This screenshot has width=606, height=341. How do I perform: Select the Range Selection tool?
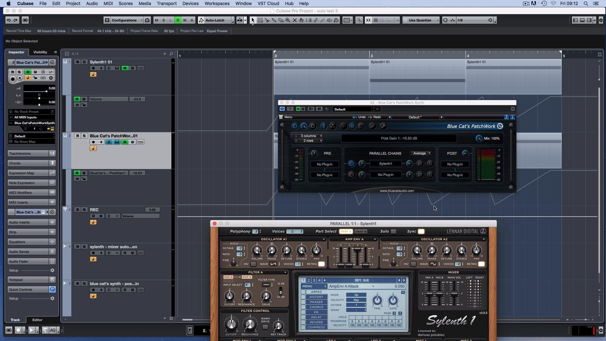[260, 20]
